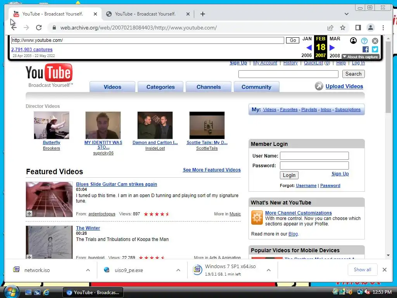The height and width of the screenshot is (298, 397).
Task: Click the Login button
Action: (x=289, y=175)
